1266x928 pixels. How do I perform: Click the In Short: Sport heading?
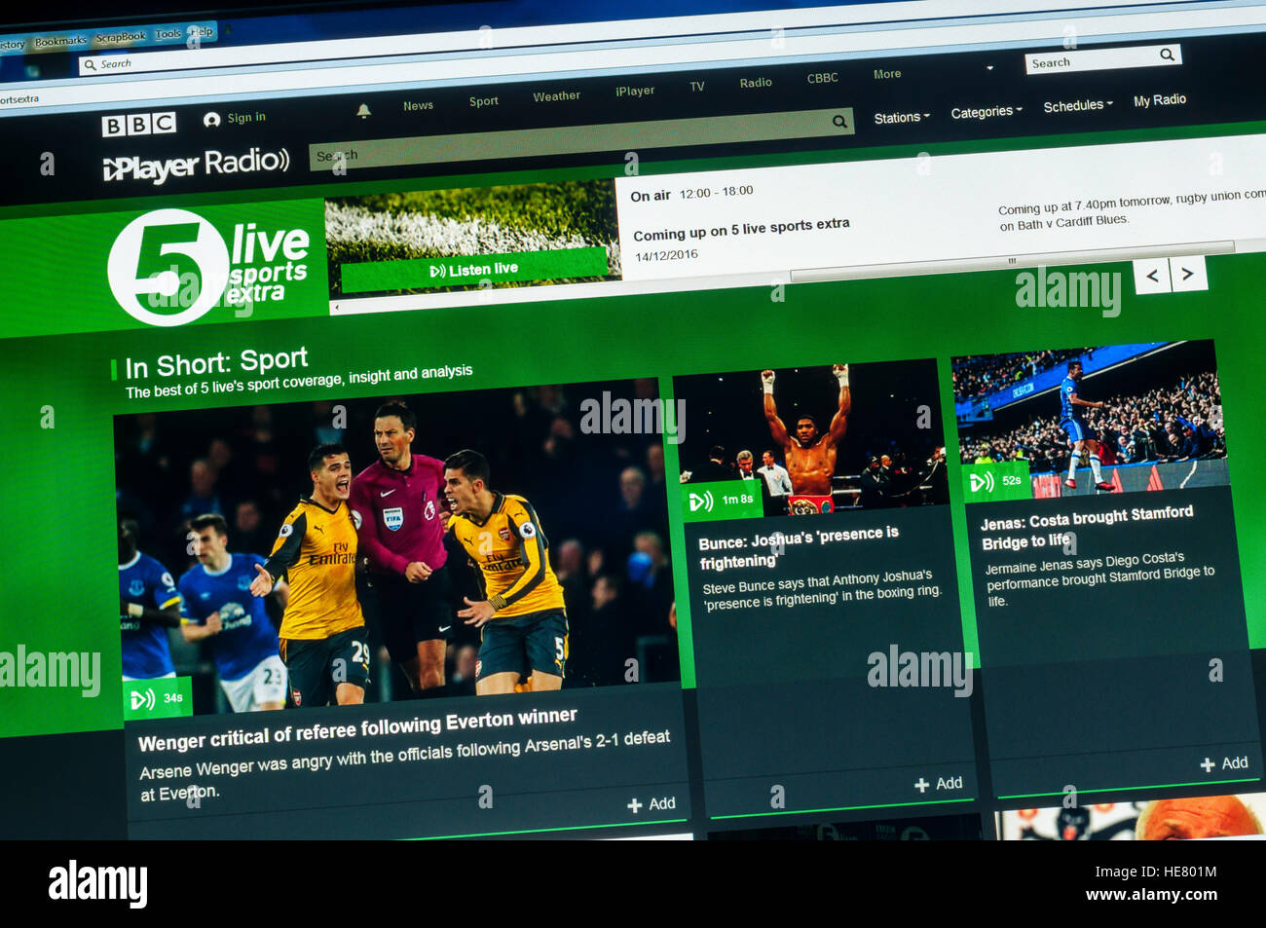(216, 364)
